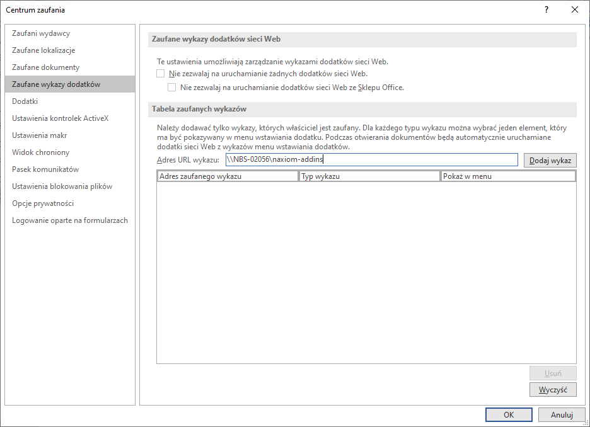Enable 'Nie zezwalaj na uruchamianie żadnych dodatków' checkbox

coord(160,74)
